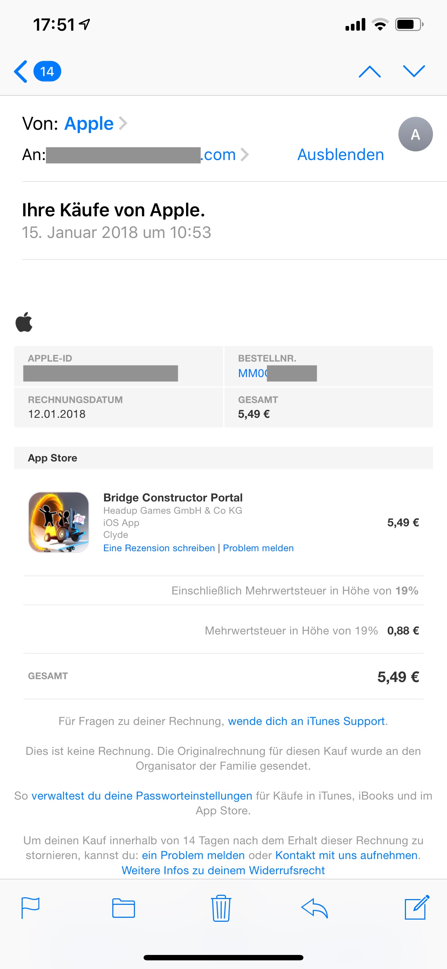Click "Problem melden" next to the app
This screenshot has width=447, height=969.
pos(258,548)
